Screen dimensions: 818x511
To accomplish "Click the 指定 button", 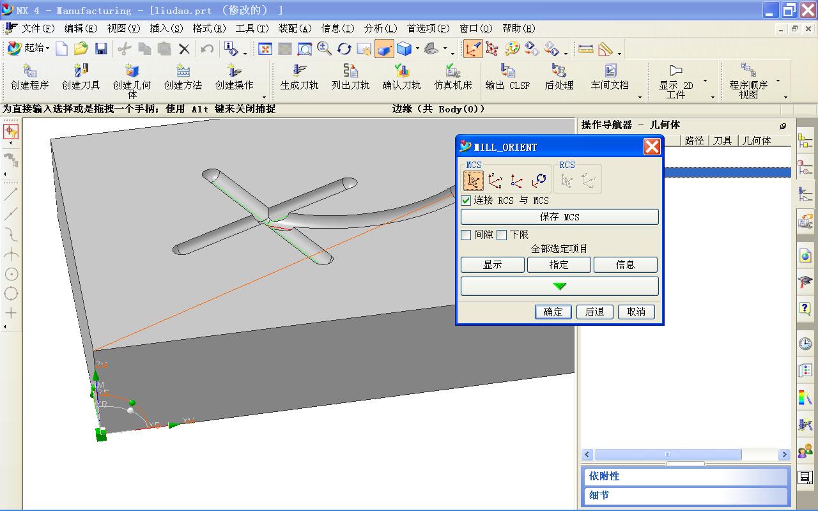I will coord(559,265).
